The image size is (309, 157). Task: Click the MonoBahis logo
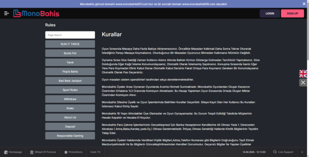pos(36,13)
